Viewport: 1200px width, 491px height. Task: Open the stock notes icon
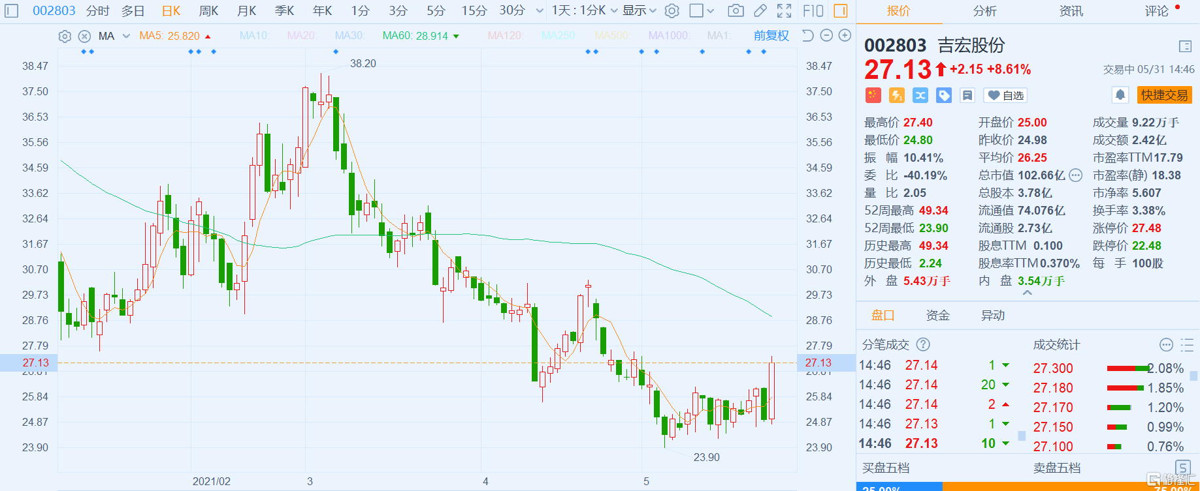pyautogui.click(x=967, y=95)
